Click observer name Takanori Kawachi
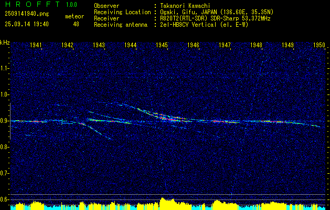This screenshot has height=210, width=330. tap(185, 6)
